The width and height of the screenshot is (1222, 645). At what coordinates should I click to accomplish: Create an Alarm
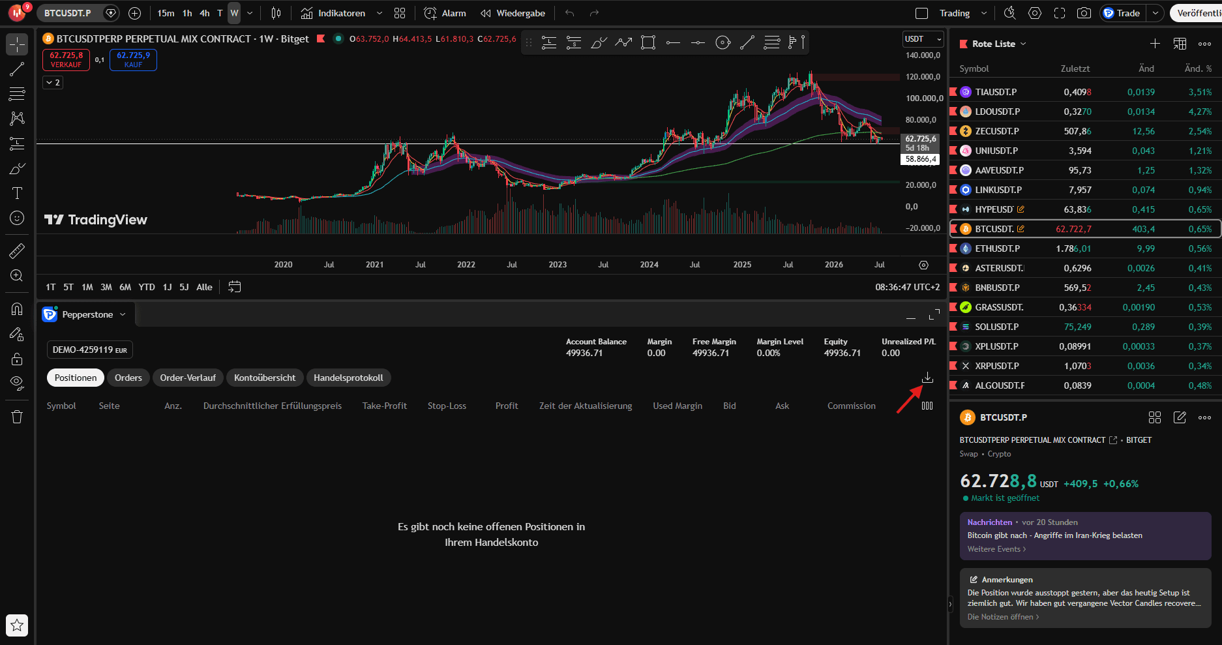coord(445,13)
